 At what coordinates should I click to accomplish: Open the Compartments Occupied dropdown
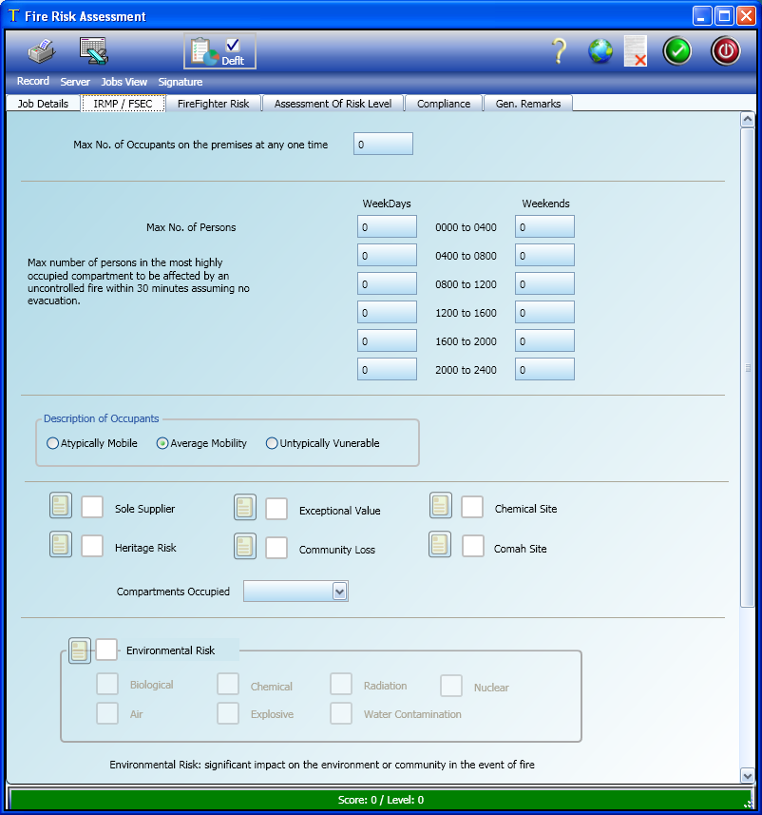point(339,592)
